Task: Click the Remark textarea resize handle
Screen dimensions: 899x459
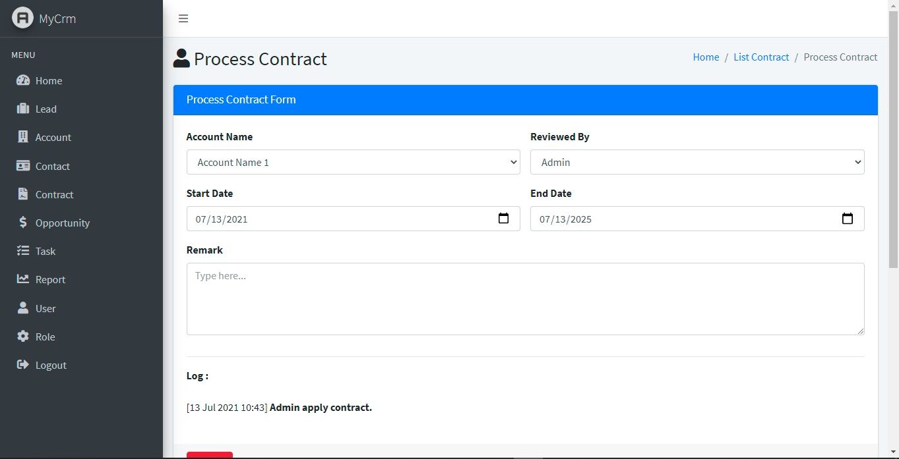Action: pos(860,331)
